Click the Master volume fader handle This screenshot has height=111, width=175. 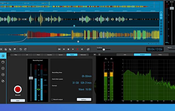coord(172,8)
